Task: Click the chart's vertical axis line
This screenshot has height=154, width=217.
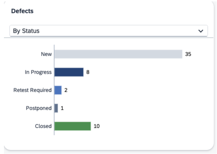Action: click(54, 90)
